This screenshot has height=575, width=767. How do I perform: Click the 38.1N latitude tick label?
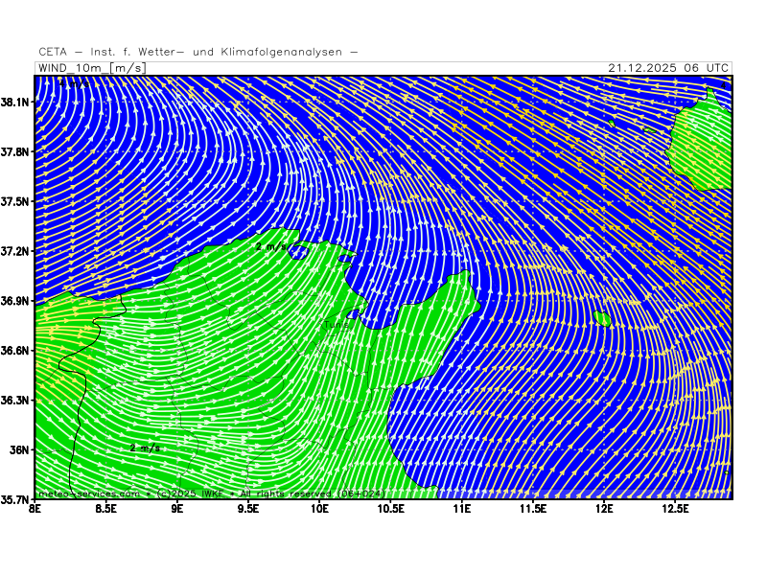click(x=16, y=102)
